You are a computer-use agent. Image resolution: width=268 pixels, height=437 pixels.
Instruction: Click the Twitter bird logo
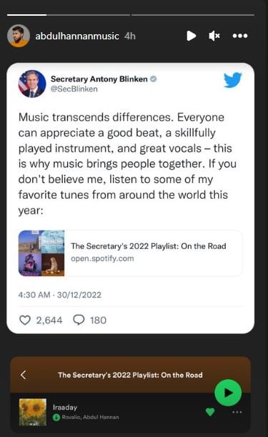tap(232, 80)
